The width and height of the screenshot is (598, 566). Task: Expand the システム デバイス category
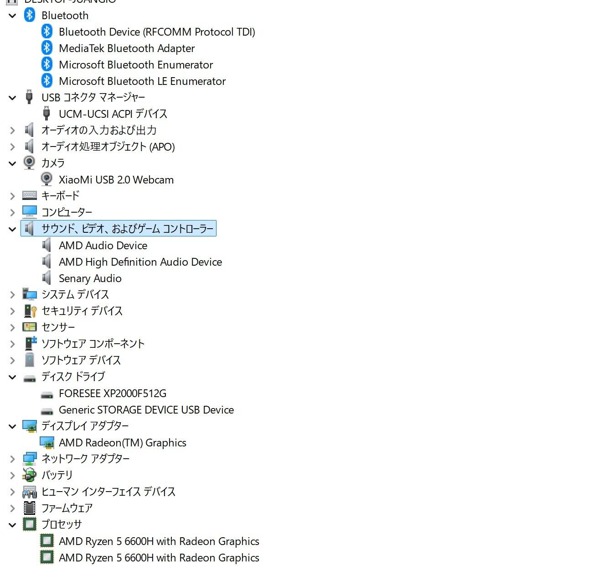tap(12, 295)
